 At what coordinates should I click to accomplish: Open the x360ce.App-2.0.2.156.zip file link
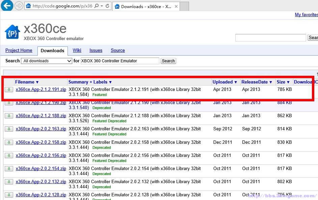[41, 155]
